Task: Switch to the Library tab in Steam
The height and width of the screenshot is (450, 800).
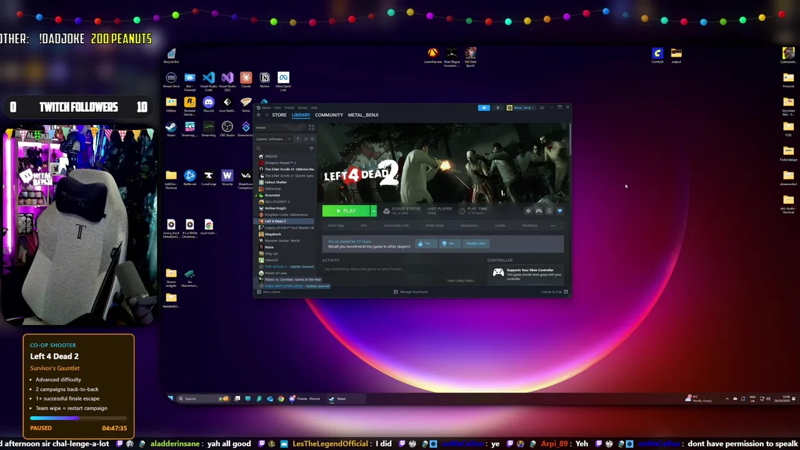Action: (x=301, y=115)
